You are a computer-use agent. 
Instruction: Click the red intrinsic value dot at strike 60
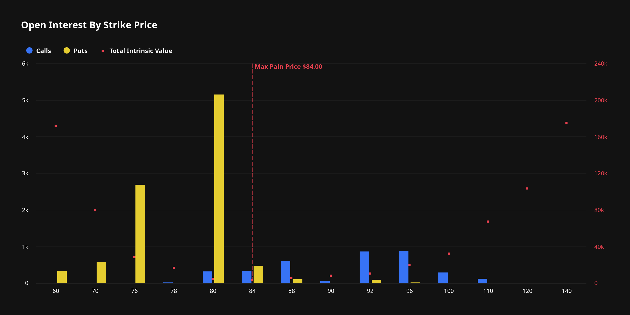point(56,126)
